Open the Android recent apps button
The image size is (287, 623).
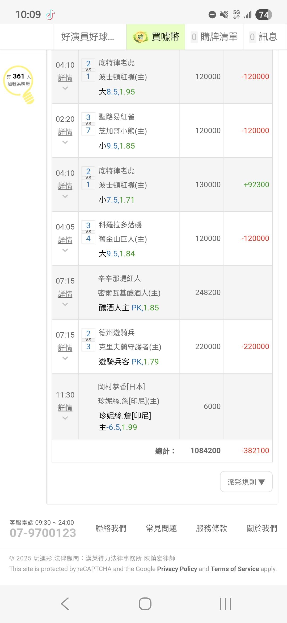tap(225, 603)
